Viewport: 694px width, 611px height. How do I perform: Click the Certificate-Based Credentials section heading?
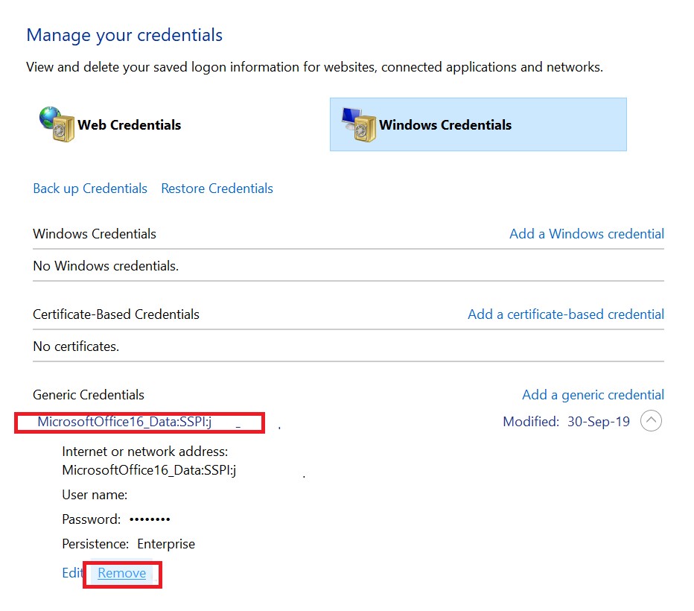[x=116, y=314]
